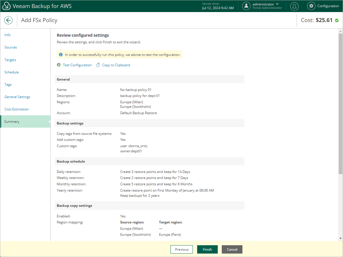Click the Test Configuration link

[77, 65]
